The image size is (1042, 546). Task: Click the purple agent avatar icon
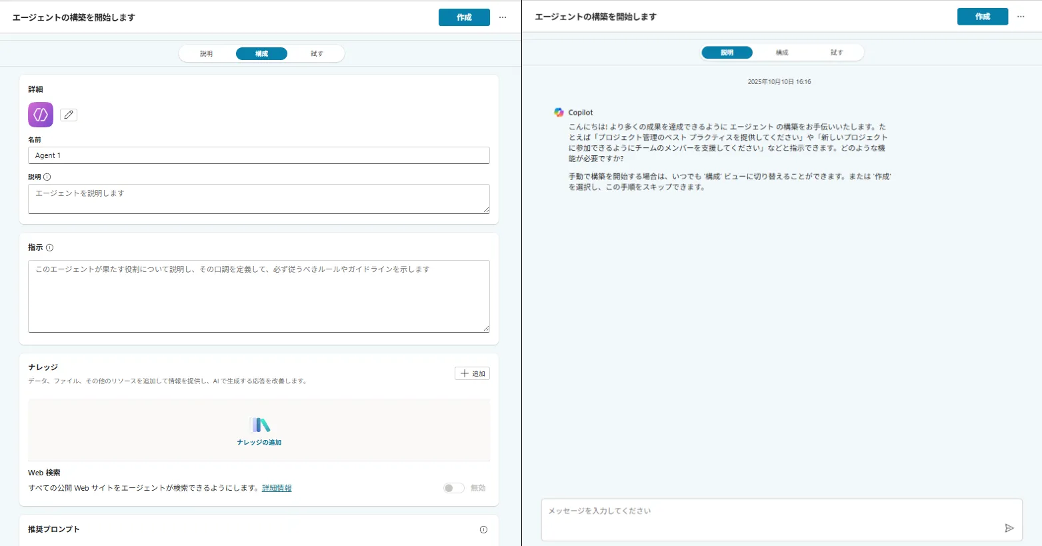click(x=41, y=115)
